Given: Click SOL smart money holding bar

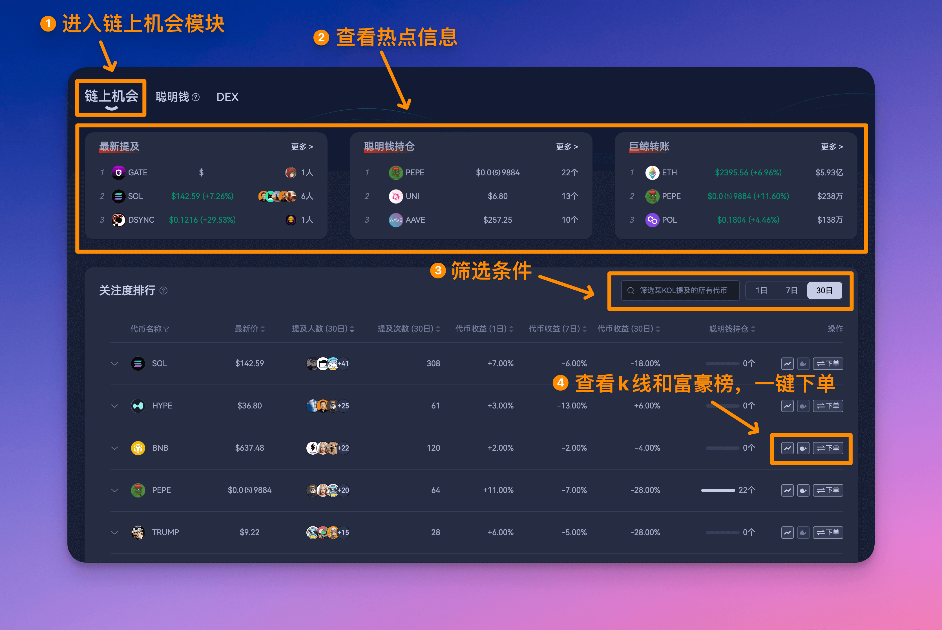Looking at the screenshot, I should click(x=722, y=364).
